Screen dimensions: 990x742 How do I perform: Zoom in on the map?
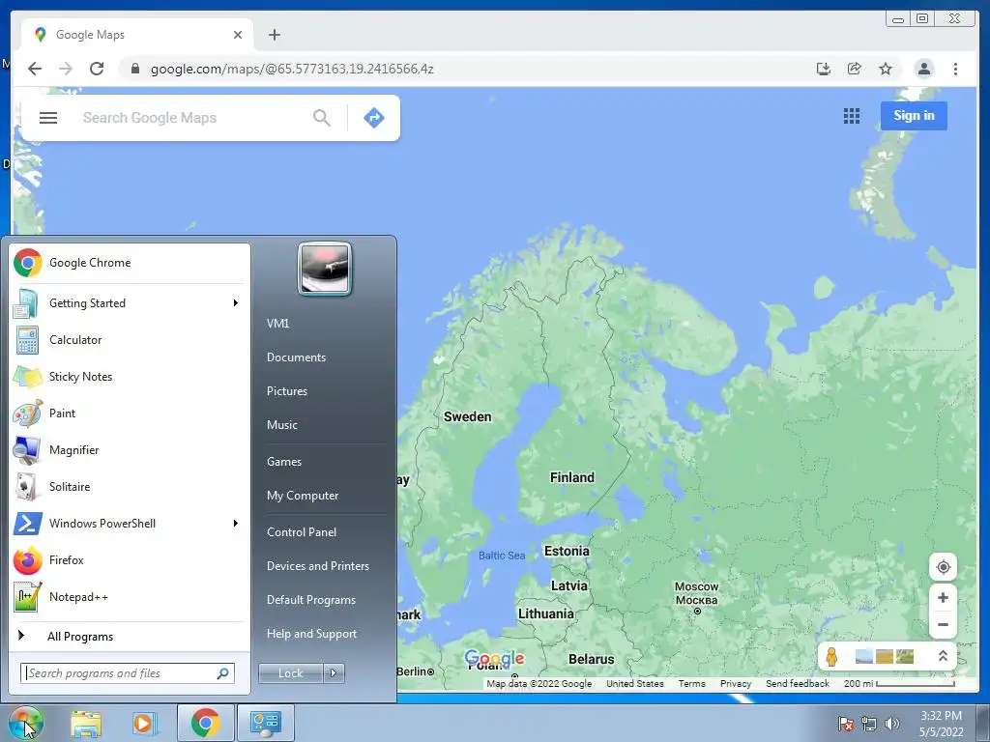click(x=943, y=597)
